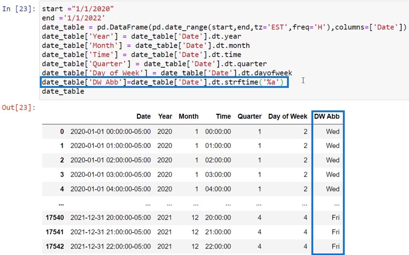The height and width of the screenshot is (255, 409).
Task: Click the Quarter column header
Action: click(x=250, y=117)
